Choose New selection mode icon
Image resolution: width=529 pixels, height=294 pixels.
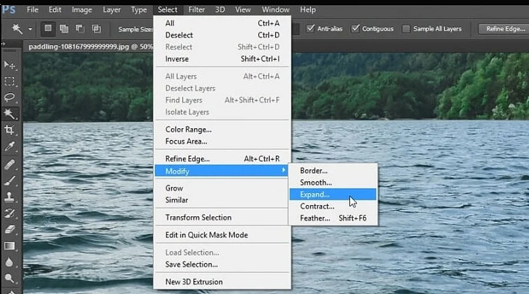48,29
